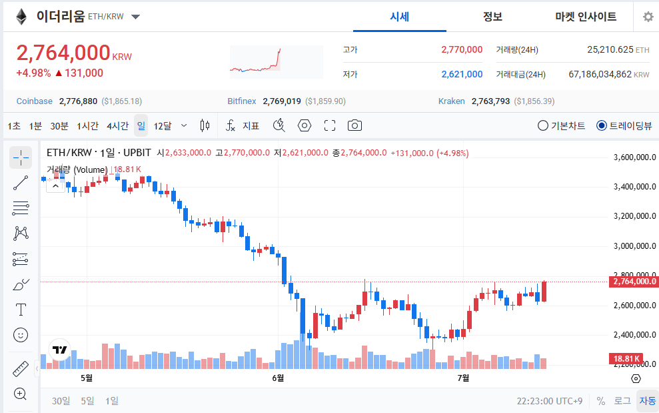Click the ETH/KRW chart title legend

pos(99,152)
